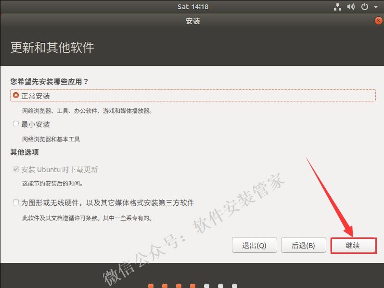Select the 最小安装 radio button

16,124
